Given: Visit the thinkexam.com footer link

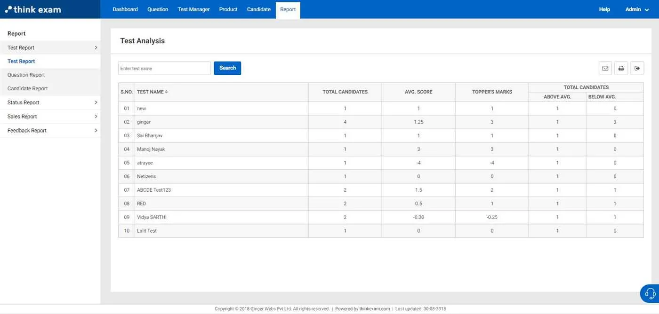Looking at the screenshot, I should [x=375, y=309].
